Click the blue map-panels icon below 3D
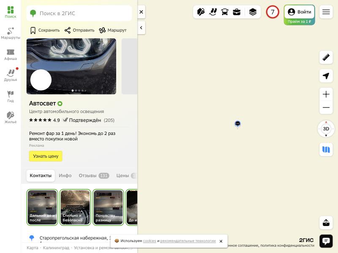 [326, 149]
